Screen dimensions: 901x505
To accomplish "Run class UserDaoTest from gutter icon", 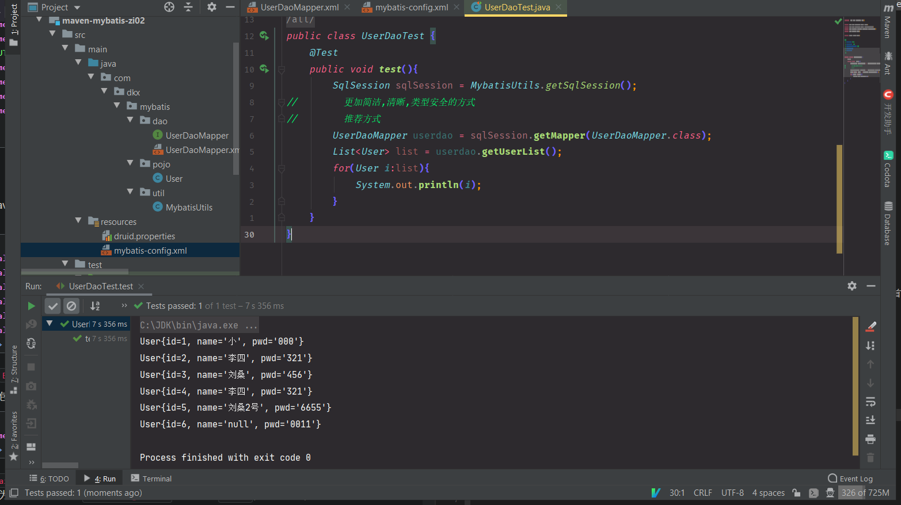I will [x=264, y=36].
